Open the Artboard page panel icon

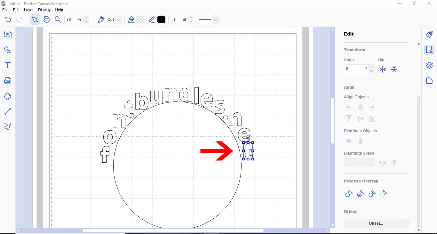tap(429, 81)
